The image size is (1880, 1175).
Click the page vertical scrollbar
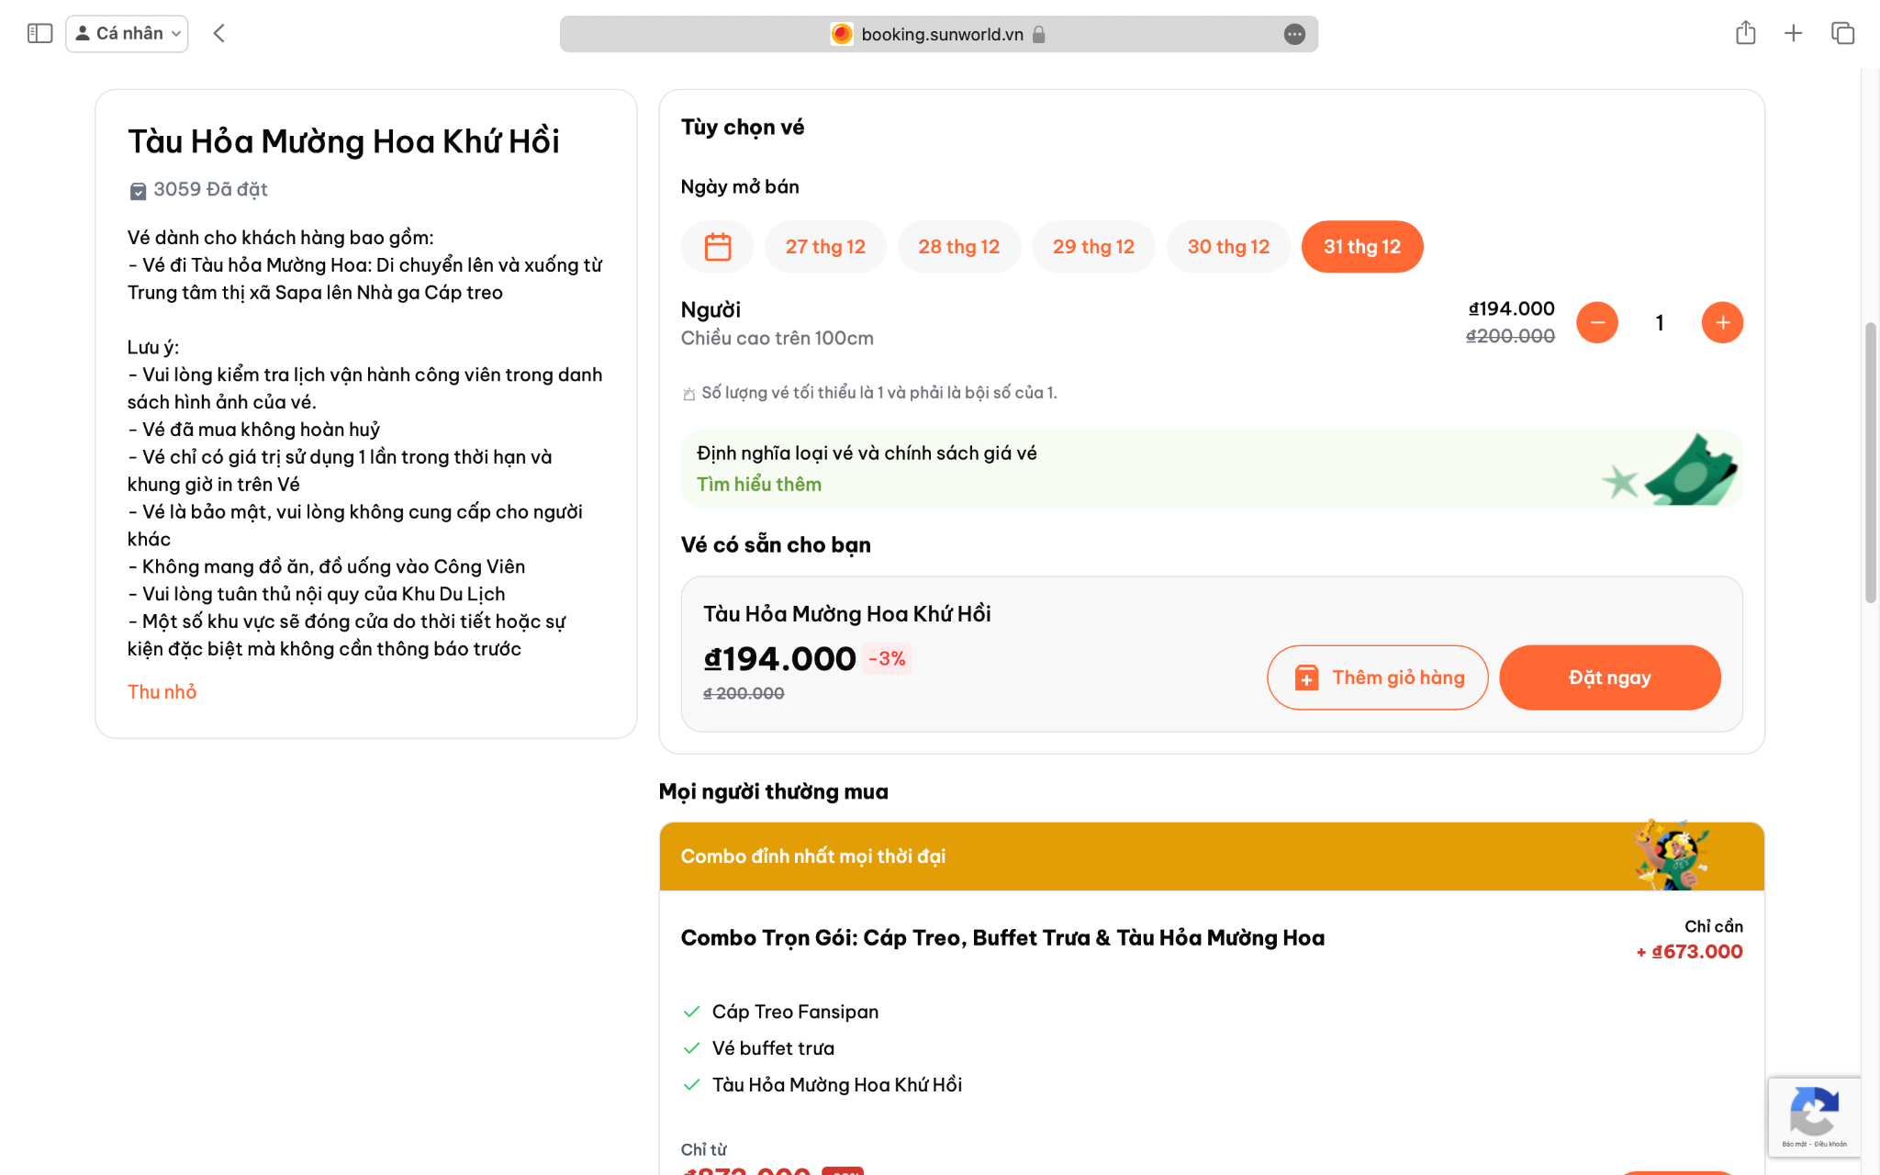[1870, 463]
